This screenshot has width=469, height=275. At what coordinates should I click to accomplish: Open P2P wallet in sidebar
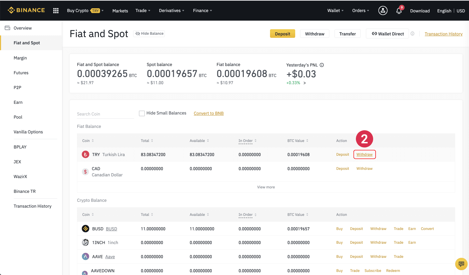(x=18, y=87)
